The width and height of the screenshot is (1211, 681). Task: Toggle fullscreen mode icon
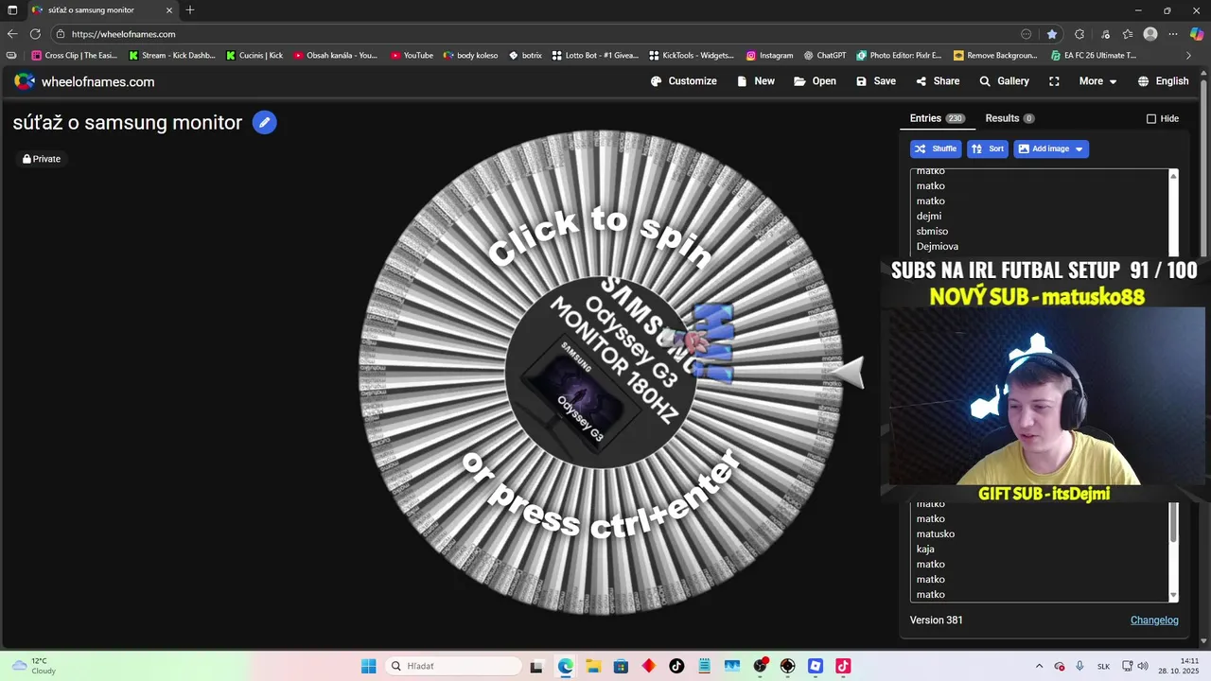click(x=1054, y=81)
